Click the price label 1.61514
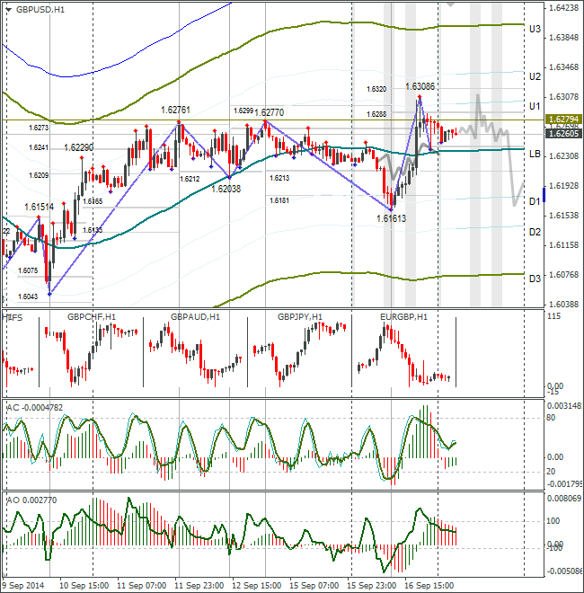Image resolution: width=584 pixels, height=593 pixels. 39,207
